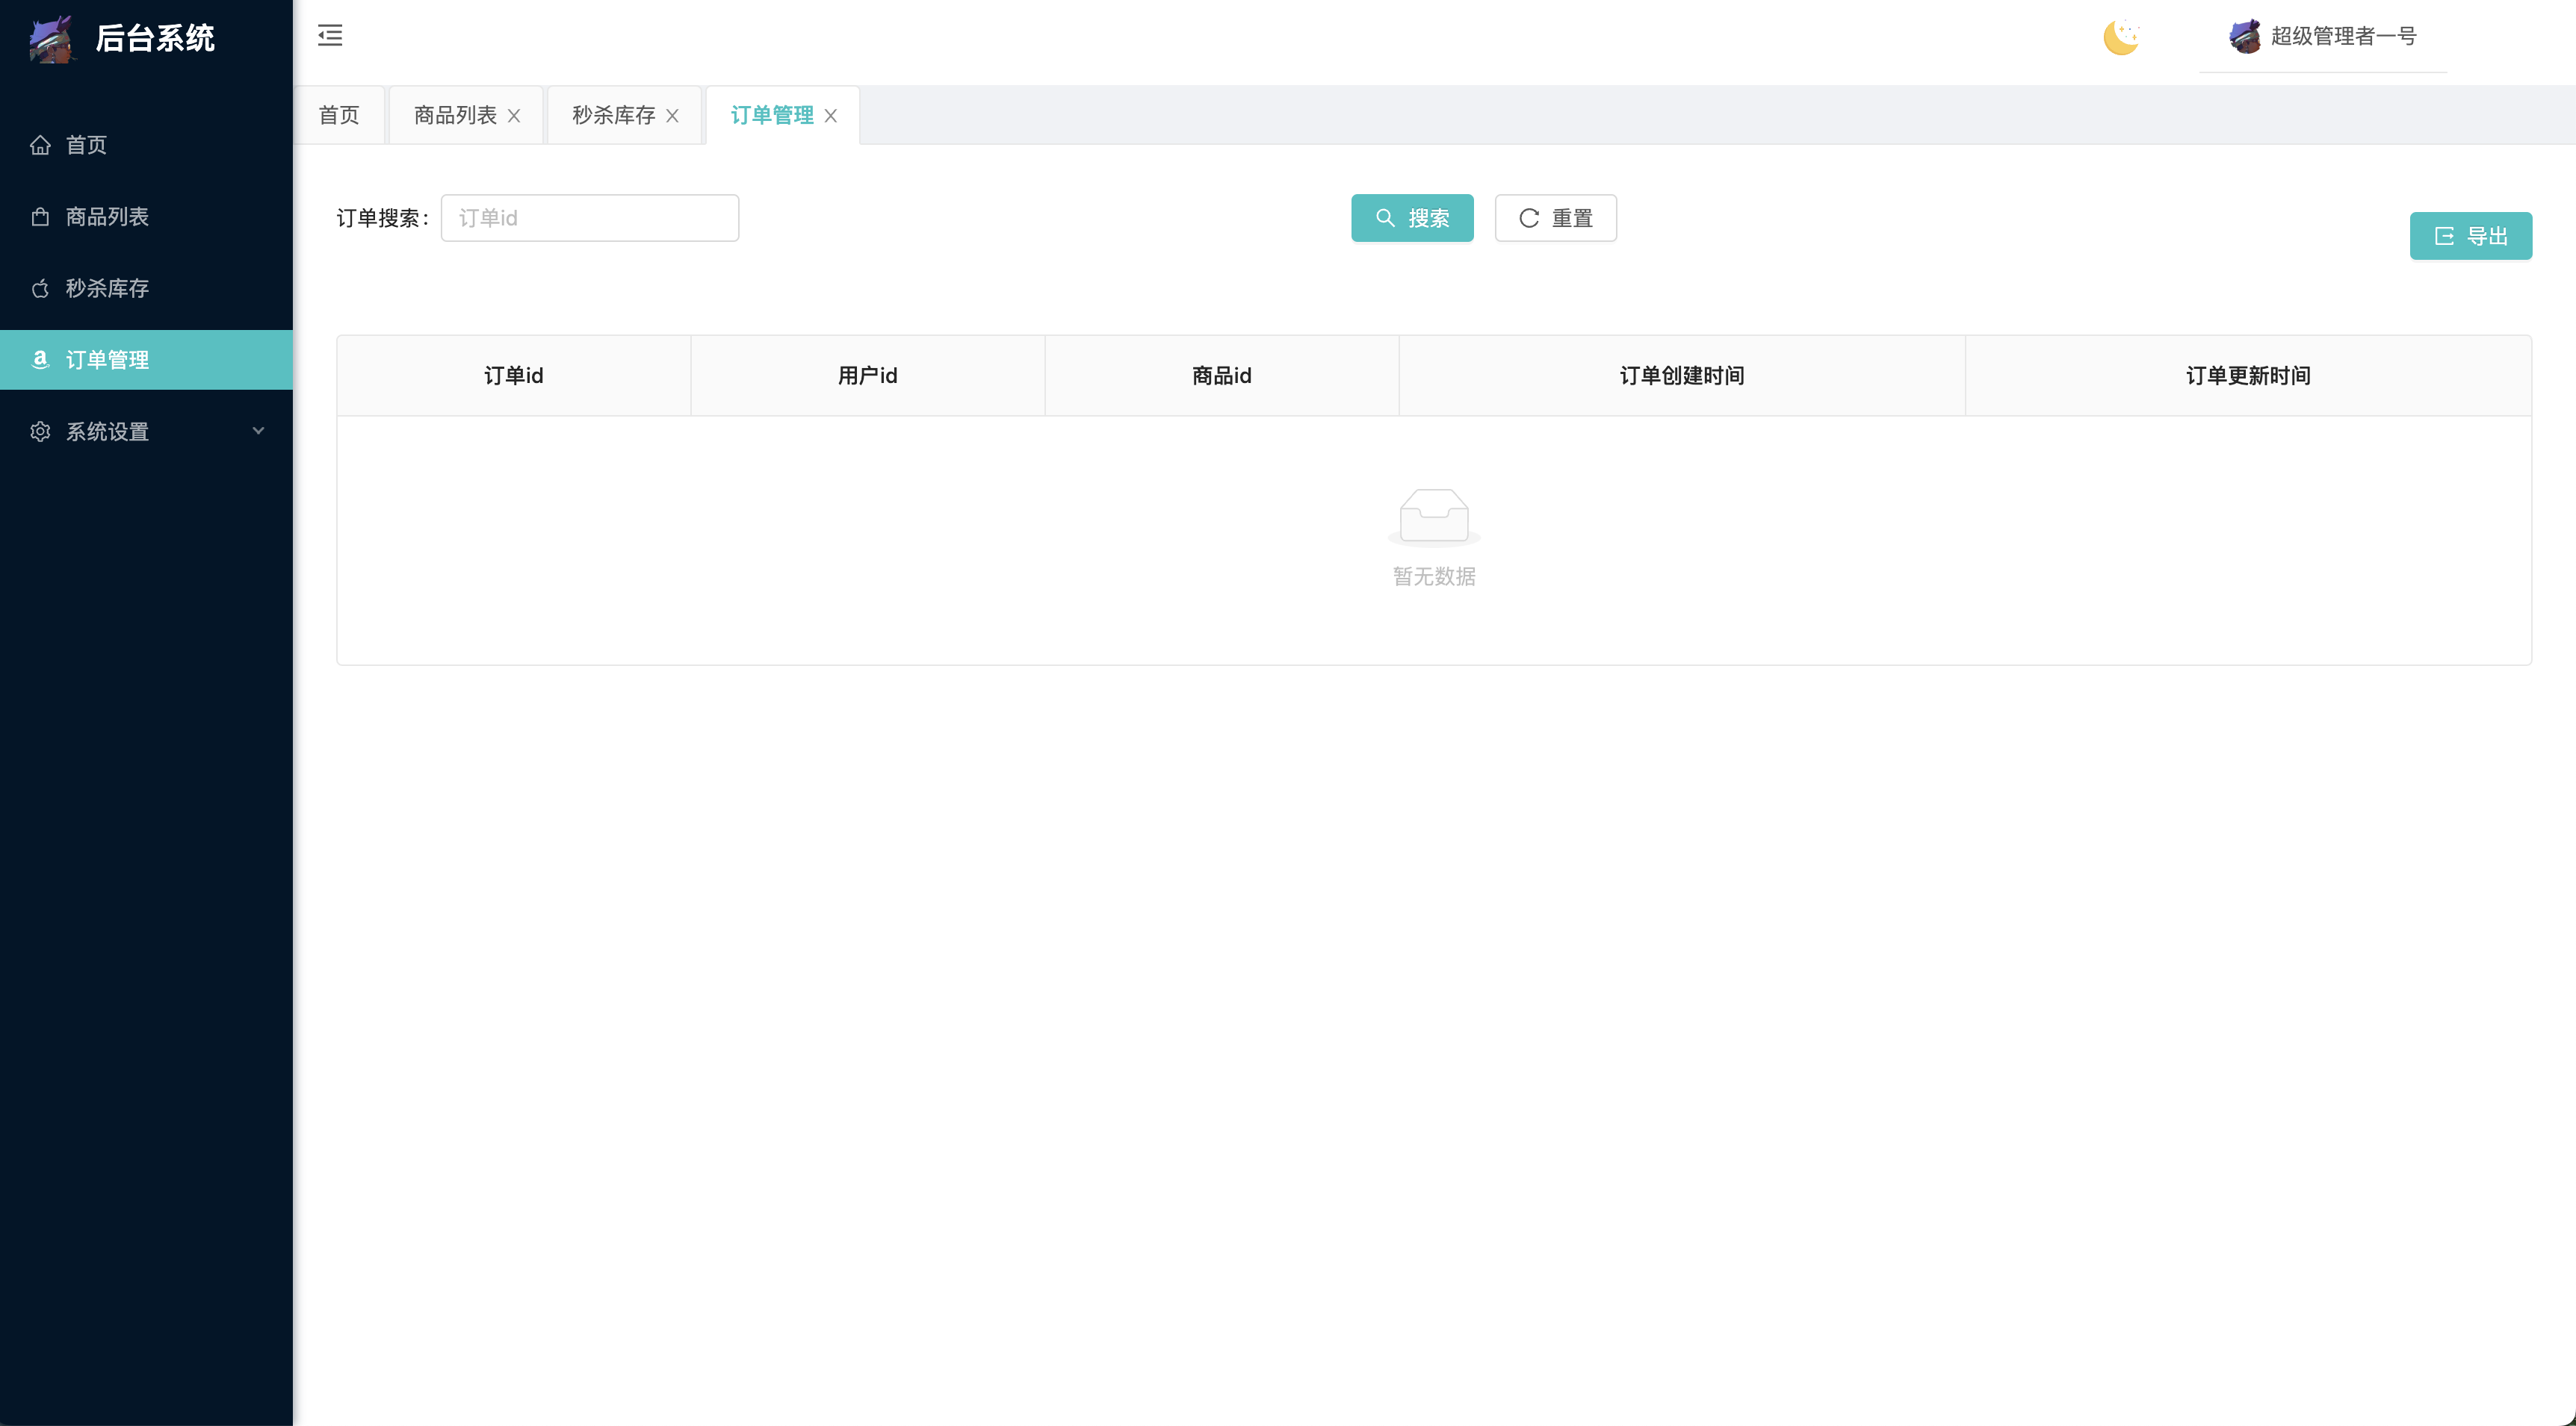Click the shopping bag icon for 商品列表
The width and height of the screenshot is (2576, 1426).
click(x=40, y=217)
